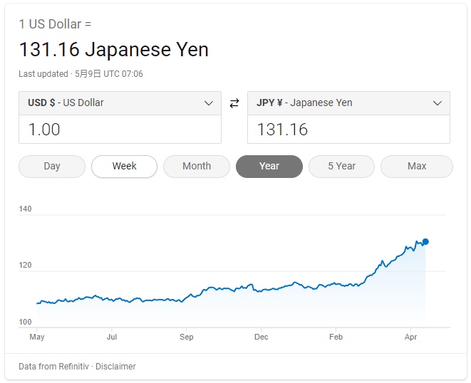Click the swap currencies arrows icon
This screenshot has height=383, width=471.
234,103
